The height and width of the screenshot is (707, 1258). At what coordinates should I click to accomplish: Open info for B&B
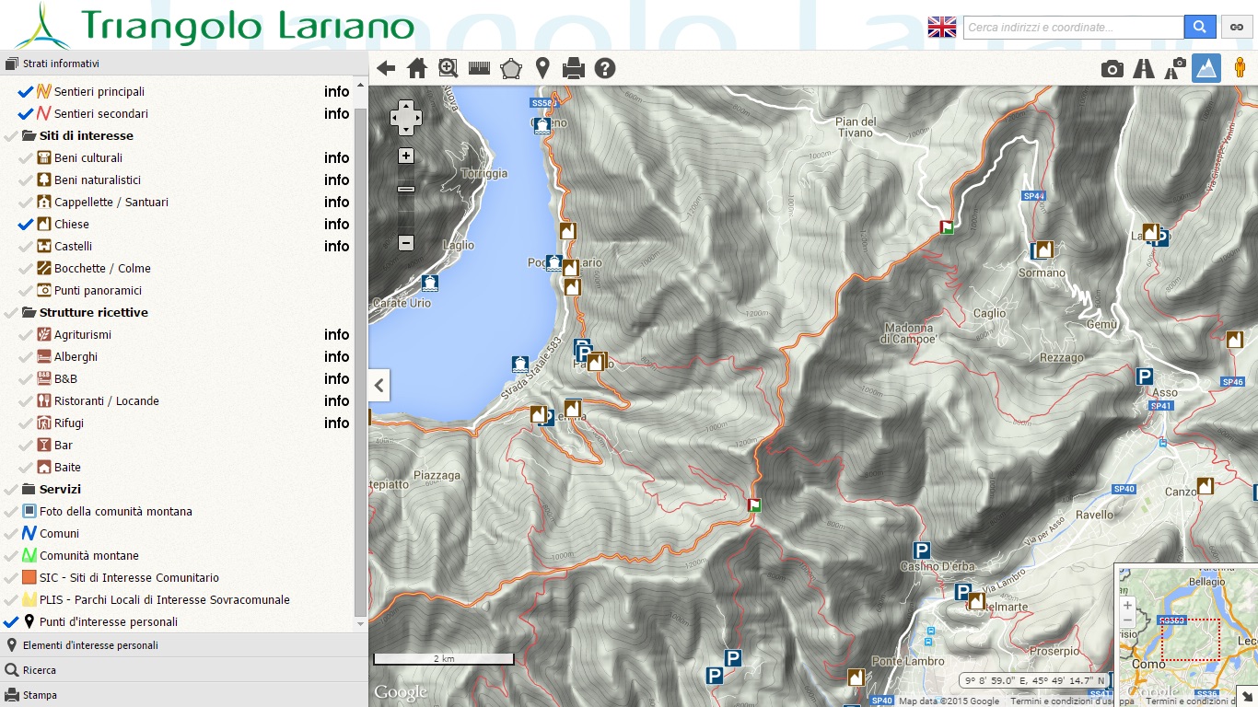[x=337, y=378]
